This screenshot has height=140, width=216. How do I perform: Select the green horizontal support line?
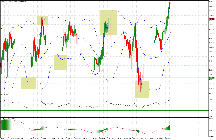pos(76,78)
